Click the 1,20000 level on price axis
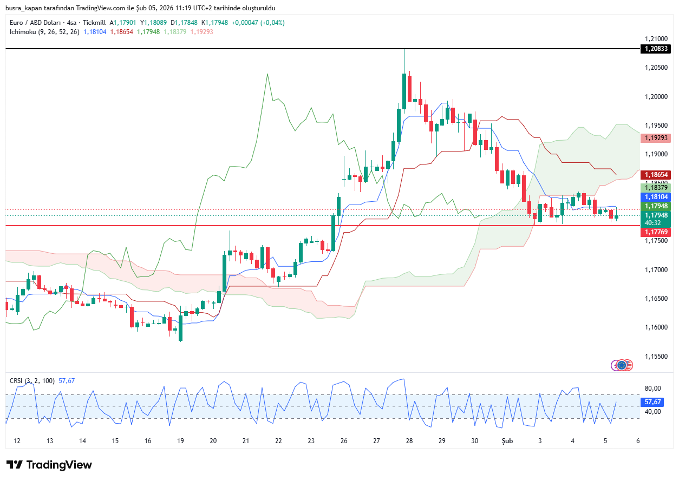This screenshot has width=679, height=481. point(655,96)
